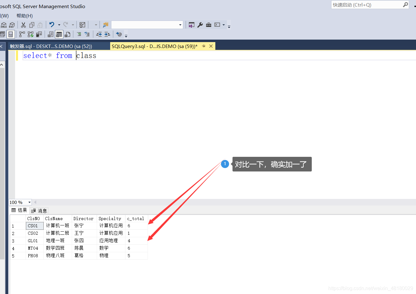
Task: Comment out the selected lines
Action: [x=79, y=34]
